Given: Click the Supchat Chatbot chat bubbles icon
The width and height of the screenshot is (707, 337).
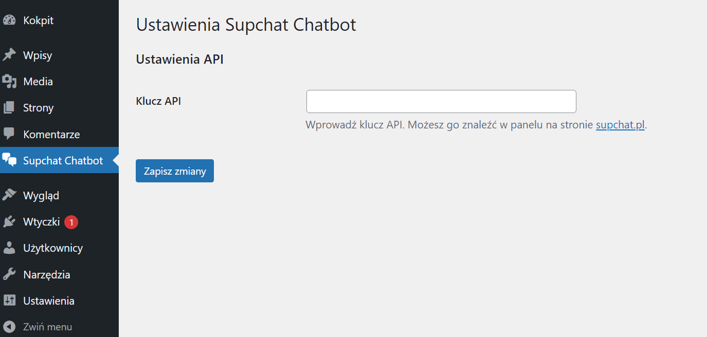Looking at the screenshot, I should pyautogui.click(x=9, y=160).
